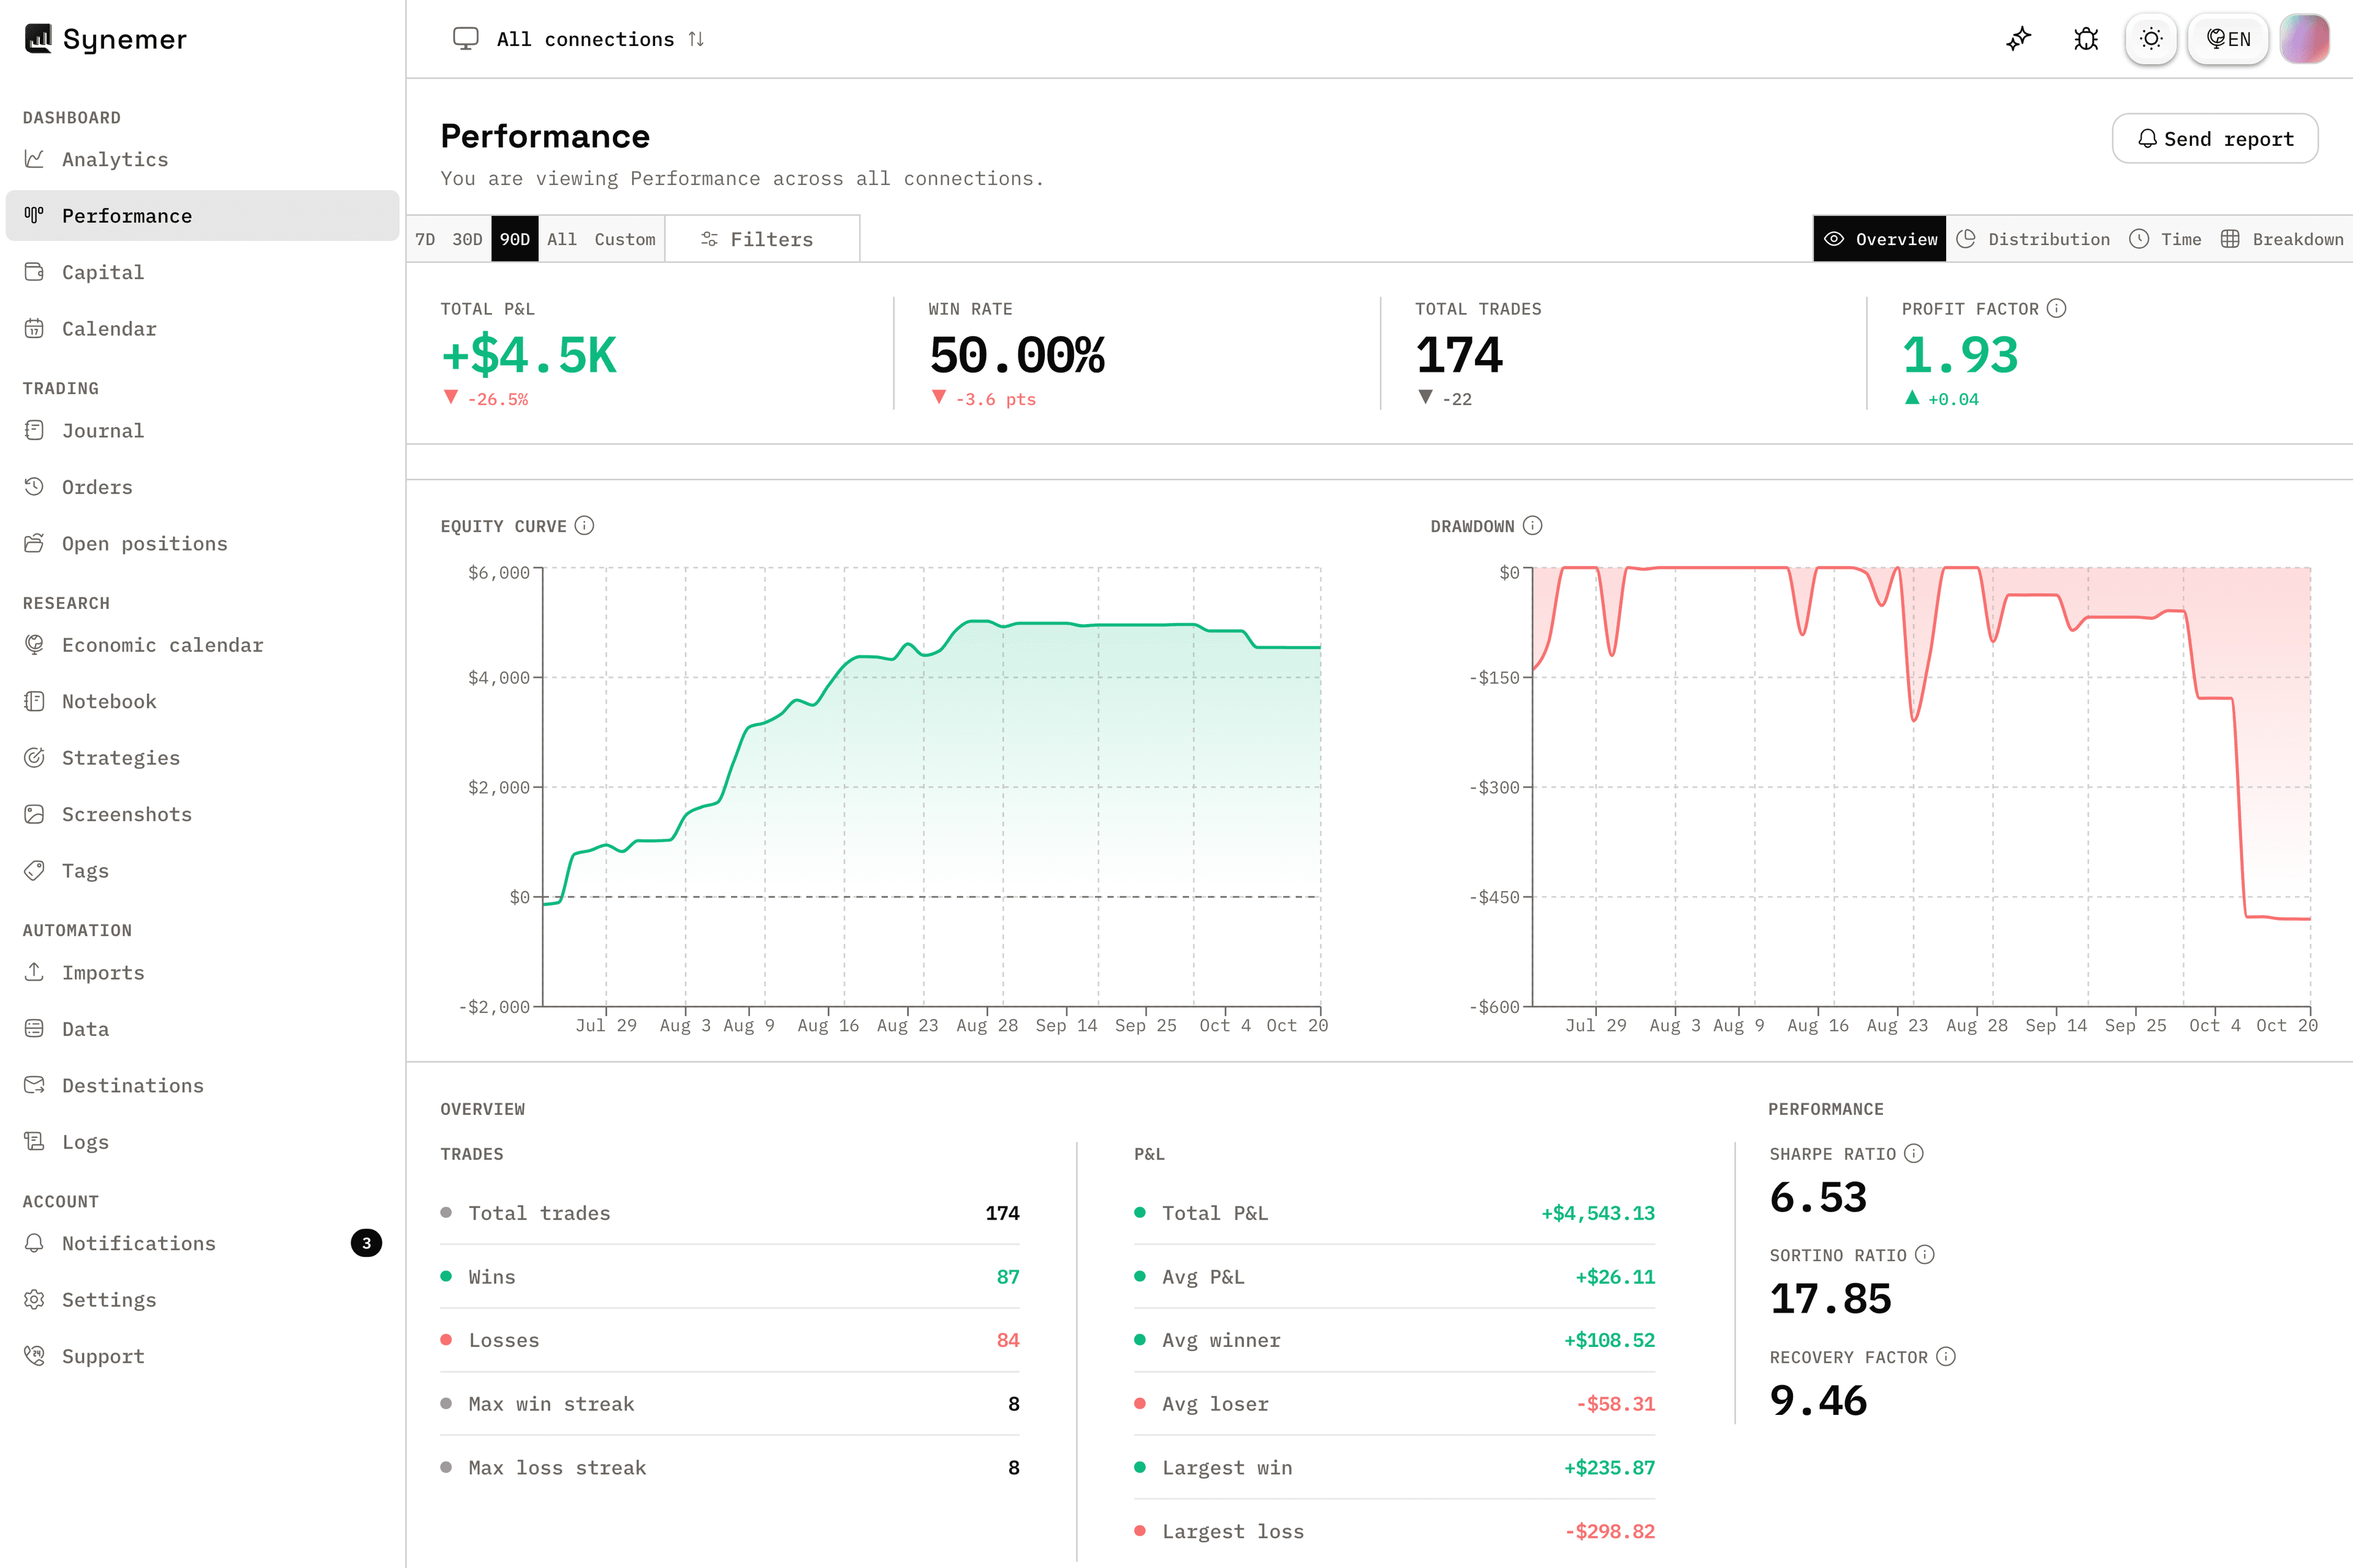
Task: Open the sparkle AI assistant icon
Action: point(2019,39)
